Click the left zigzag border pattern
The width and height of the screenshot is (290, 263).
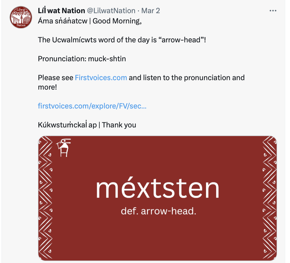pyautogui.click(x=45, y=197)
